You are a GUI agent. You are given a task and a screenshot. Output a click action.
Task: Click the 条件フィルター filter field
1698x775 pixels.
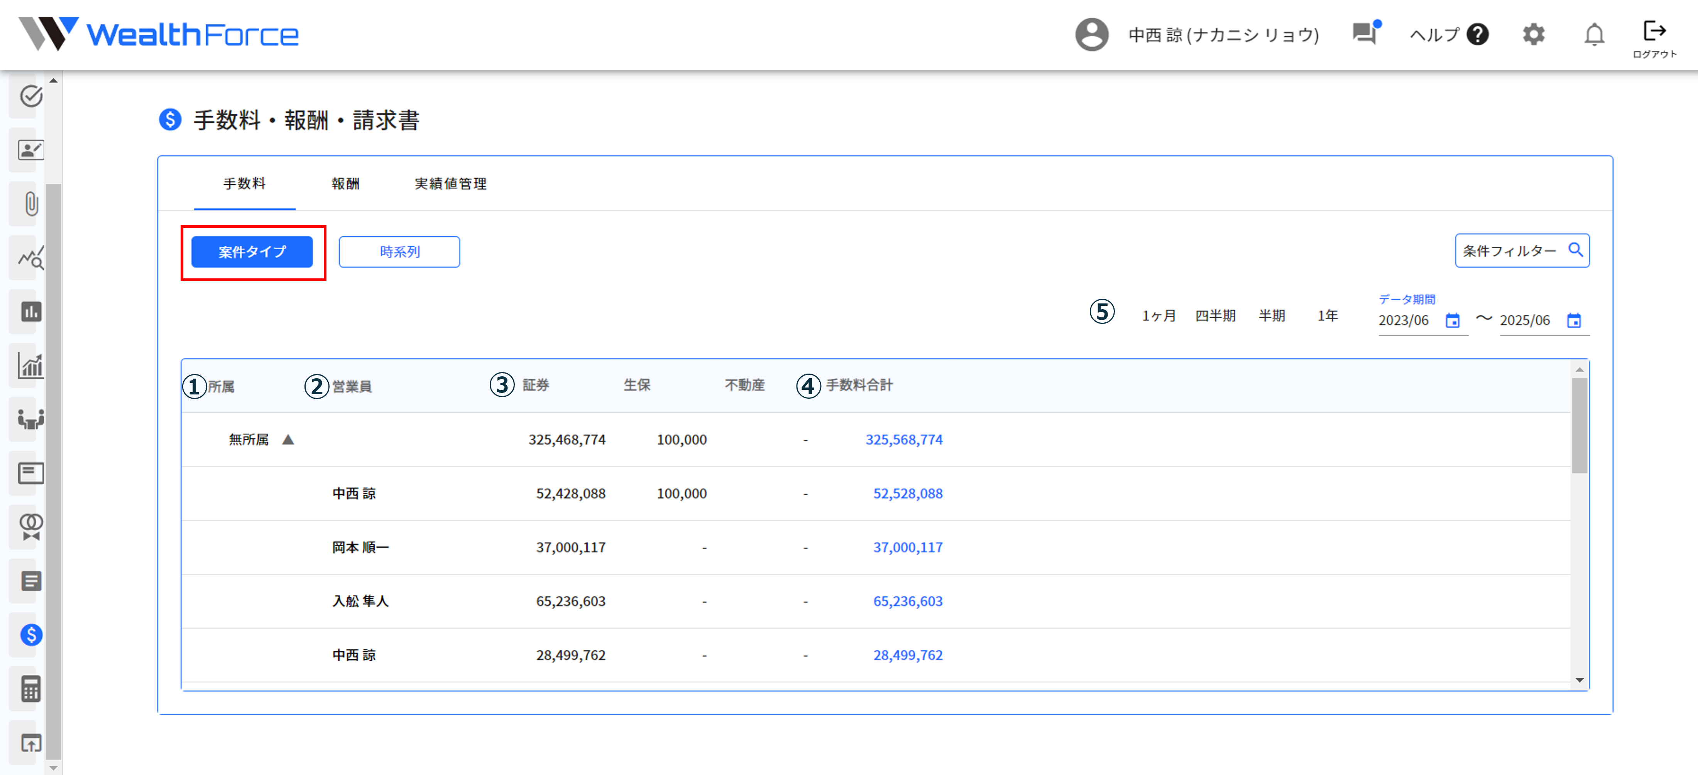[1522, 250]
